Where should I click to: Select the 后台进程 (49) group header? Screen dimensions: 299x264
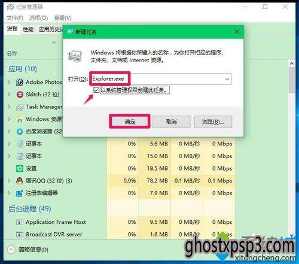click(29, 209)
